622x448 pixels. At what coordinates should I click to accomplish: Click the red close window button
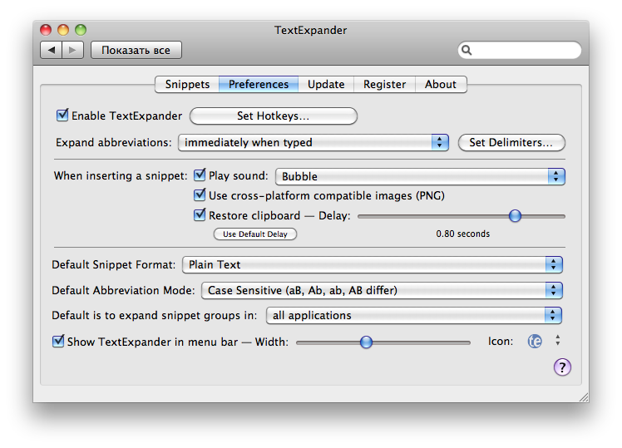coord(46,30)
